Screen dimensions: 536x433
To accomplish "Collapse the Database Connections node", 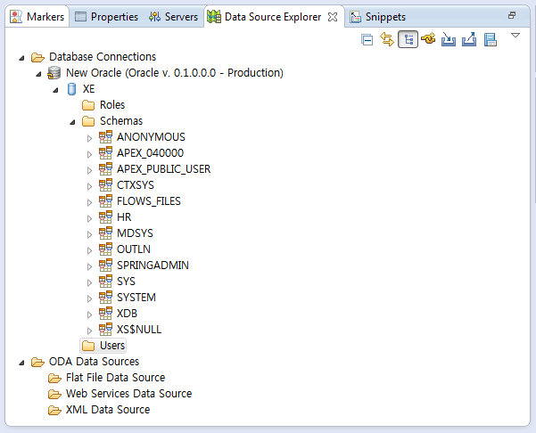I will (21, 58).
